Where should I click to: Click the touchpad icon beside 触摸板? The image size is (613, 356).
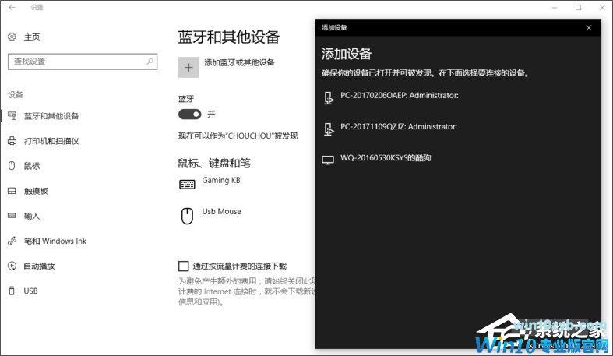[x=12, y=191]
